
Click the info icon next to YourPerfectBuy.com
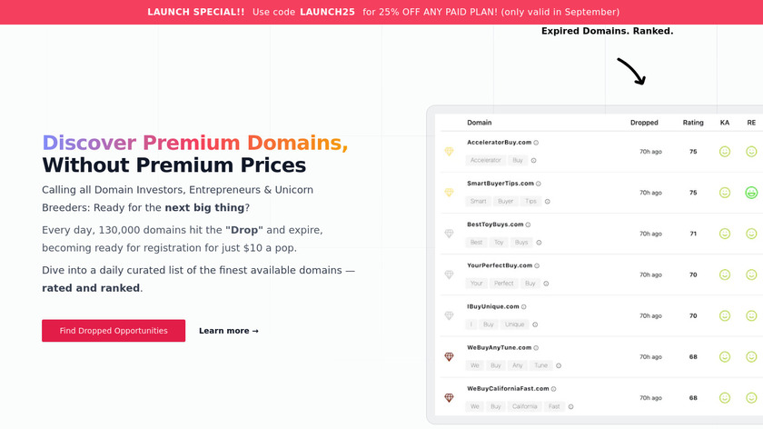pyautogui.click(x=537, y=265)
